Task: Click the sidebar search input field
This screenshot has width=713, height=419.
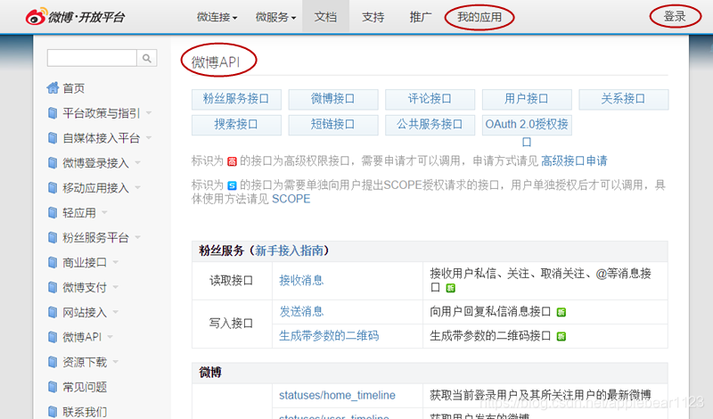Action: coord(92,58)
